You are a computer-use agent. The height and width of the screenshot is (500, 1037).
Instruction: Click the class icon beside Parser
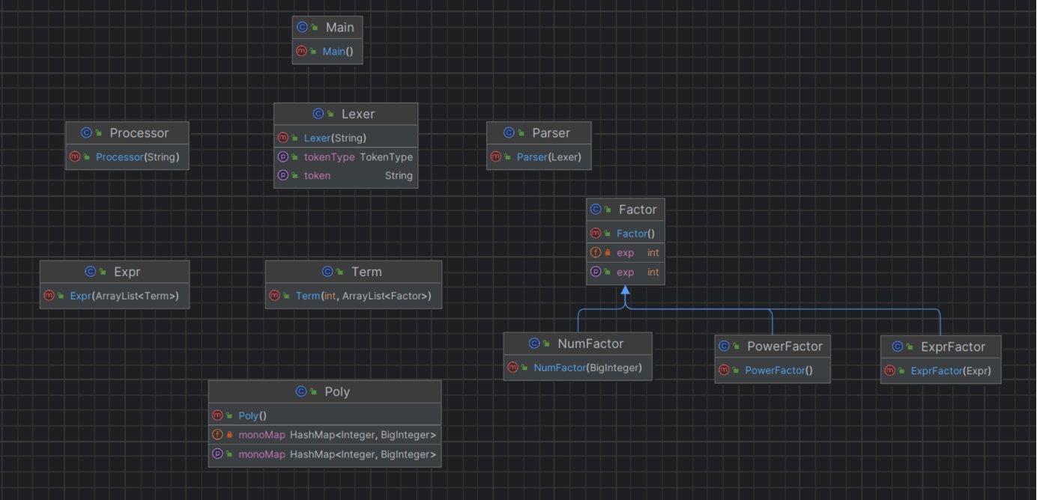[x=510, y=133]
